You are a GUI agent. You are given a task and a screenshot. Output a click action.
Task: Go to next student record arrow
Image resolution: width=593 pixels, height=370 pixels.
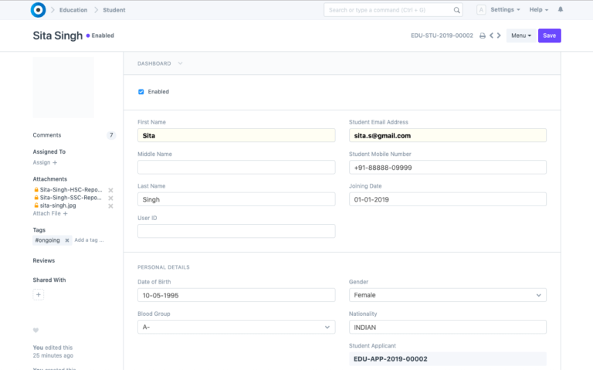[499, 36]
